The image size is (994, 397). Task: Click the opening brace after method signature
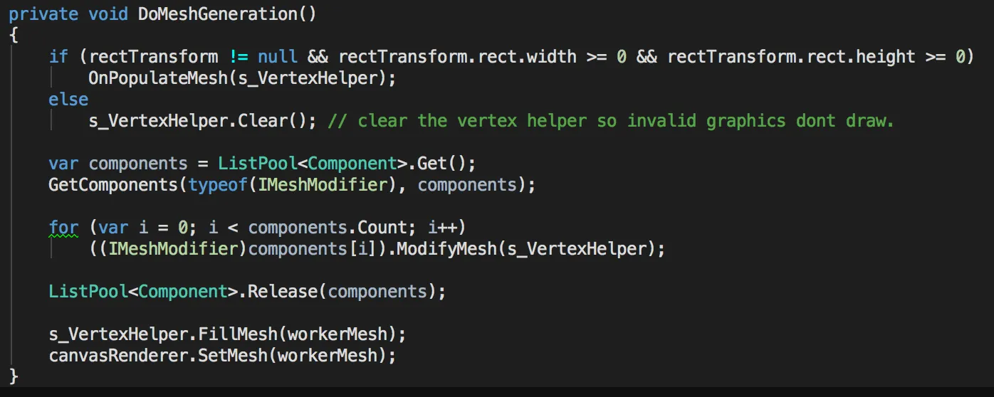pos(13,35)
